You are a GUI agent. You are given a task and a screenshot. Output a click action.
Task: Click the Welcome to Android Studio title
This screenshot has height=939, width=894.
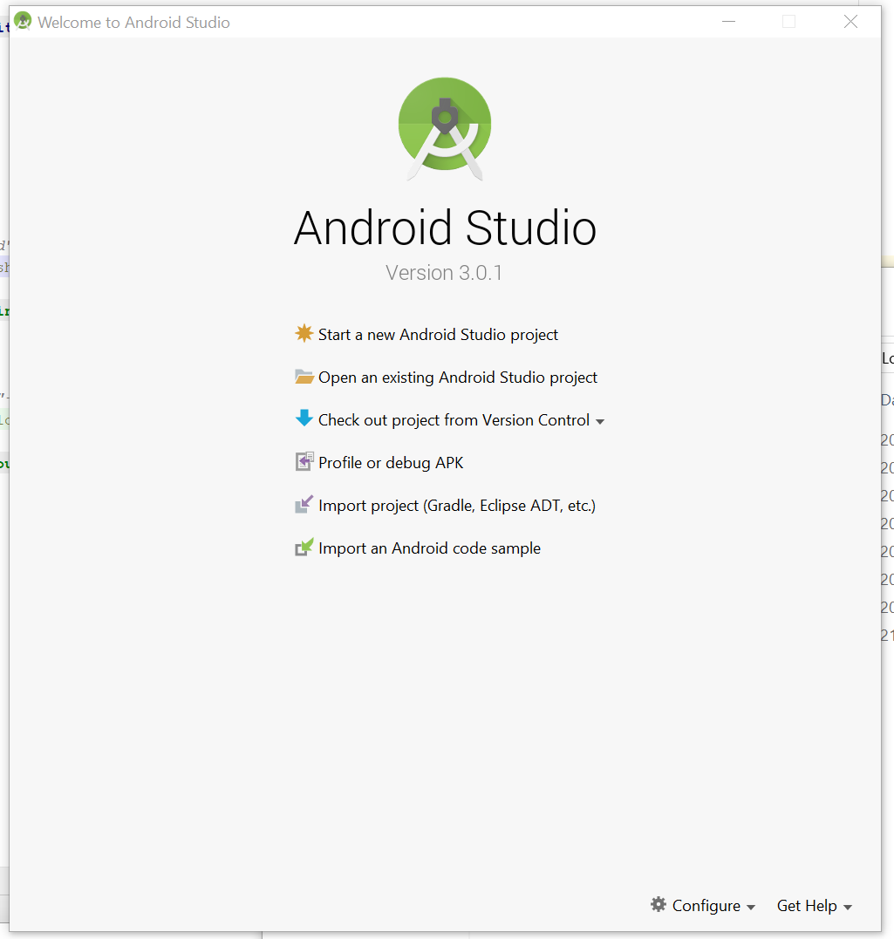[x=133, y=22]
